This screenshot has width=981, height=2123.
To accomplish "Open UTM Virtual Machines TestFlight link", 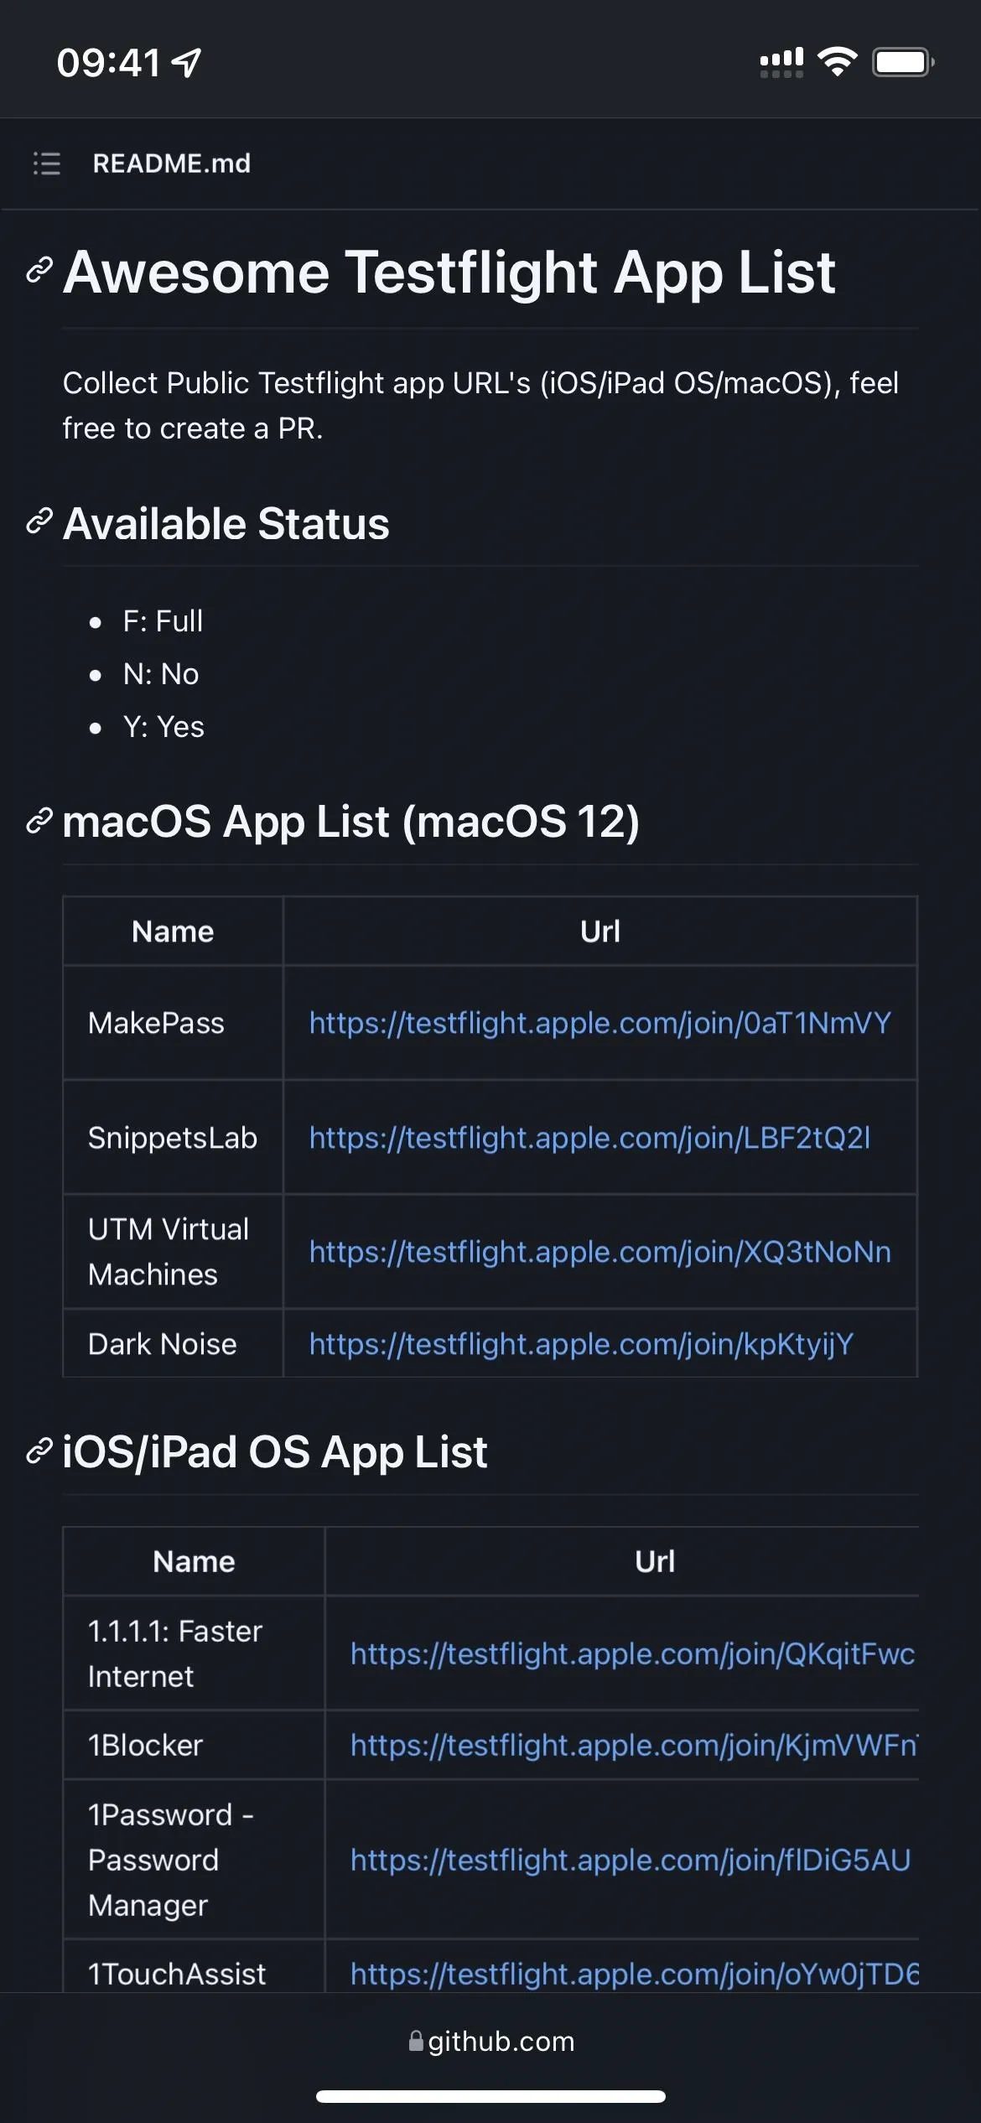I will [x=600, y=1252].
